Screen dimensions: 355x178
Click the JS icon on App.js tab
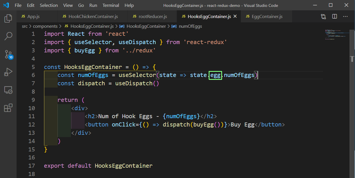click(23, 17)
